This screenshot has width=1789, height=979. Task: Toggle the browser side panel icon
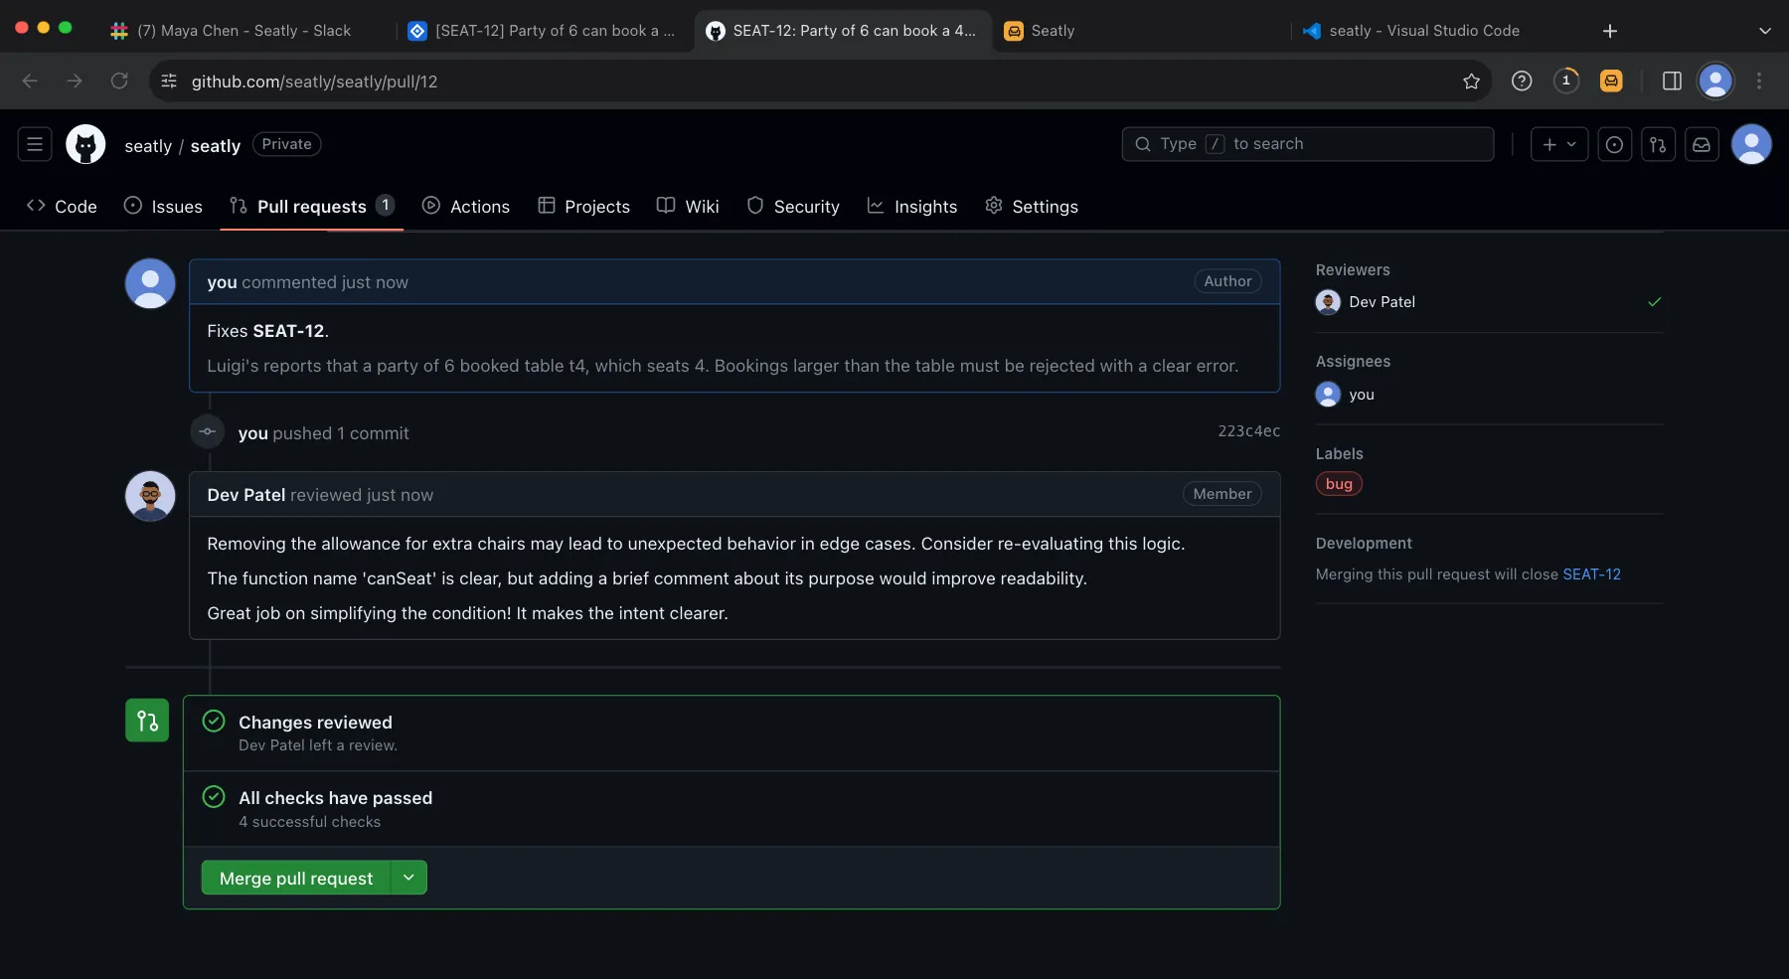(1672, 82)
